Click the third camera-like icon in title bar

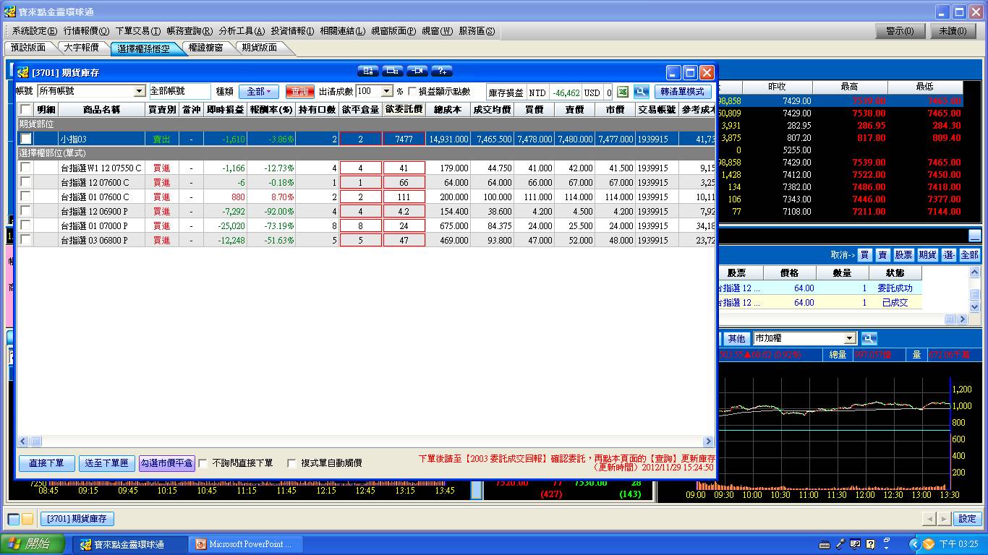pyautogui.click(x=417, y=71)
